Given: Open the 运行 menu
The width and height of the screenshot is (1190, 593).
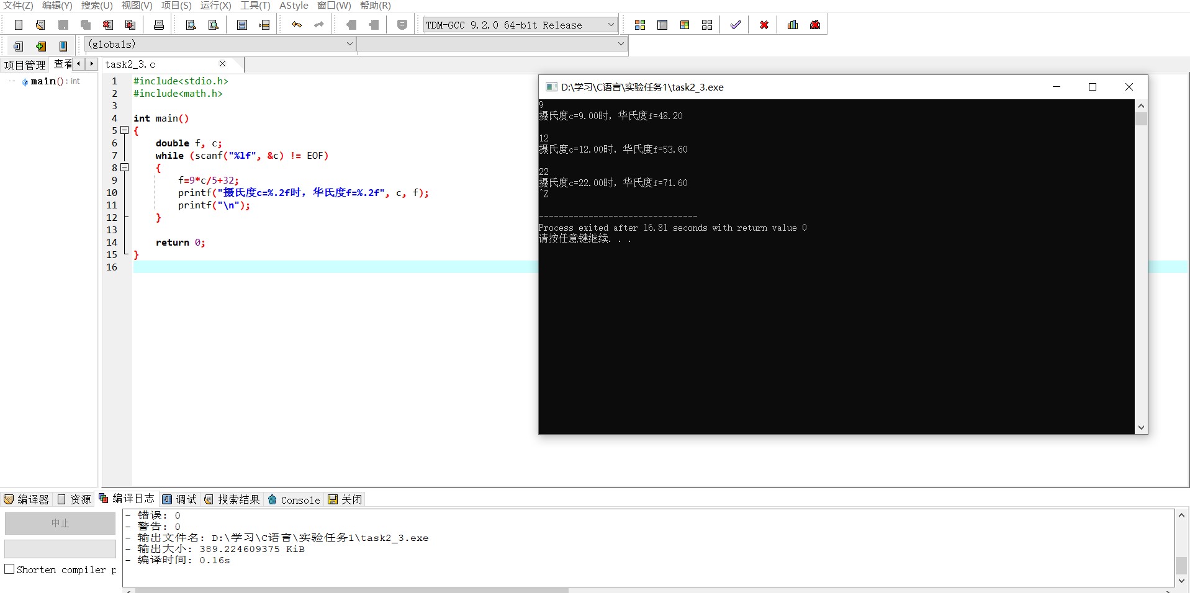Looking at the screenshot, I should (x=215, y=6).
